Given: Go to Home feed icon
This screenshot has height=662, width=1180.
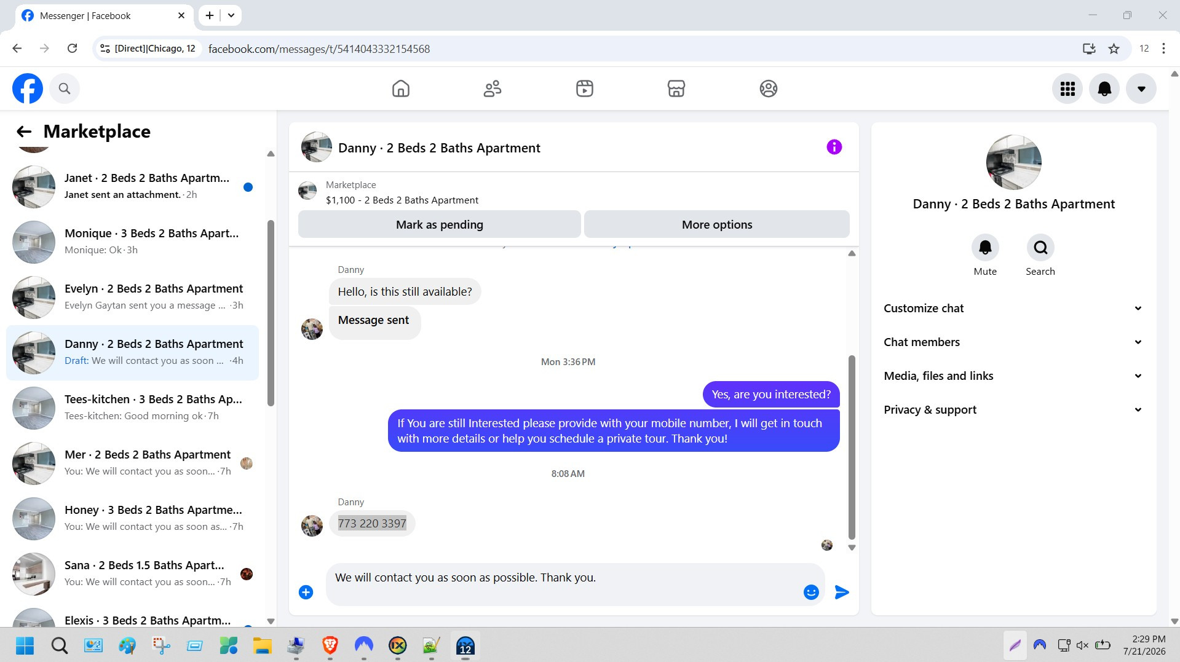Looking at the screenshot, I should [401, 89].
